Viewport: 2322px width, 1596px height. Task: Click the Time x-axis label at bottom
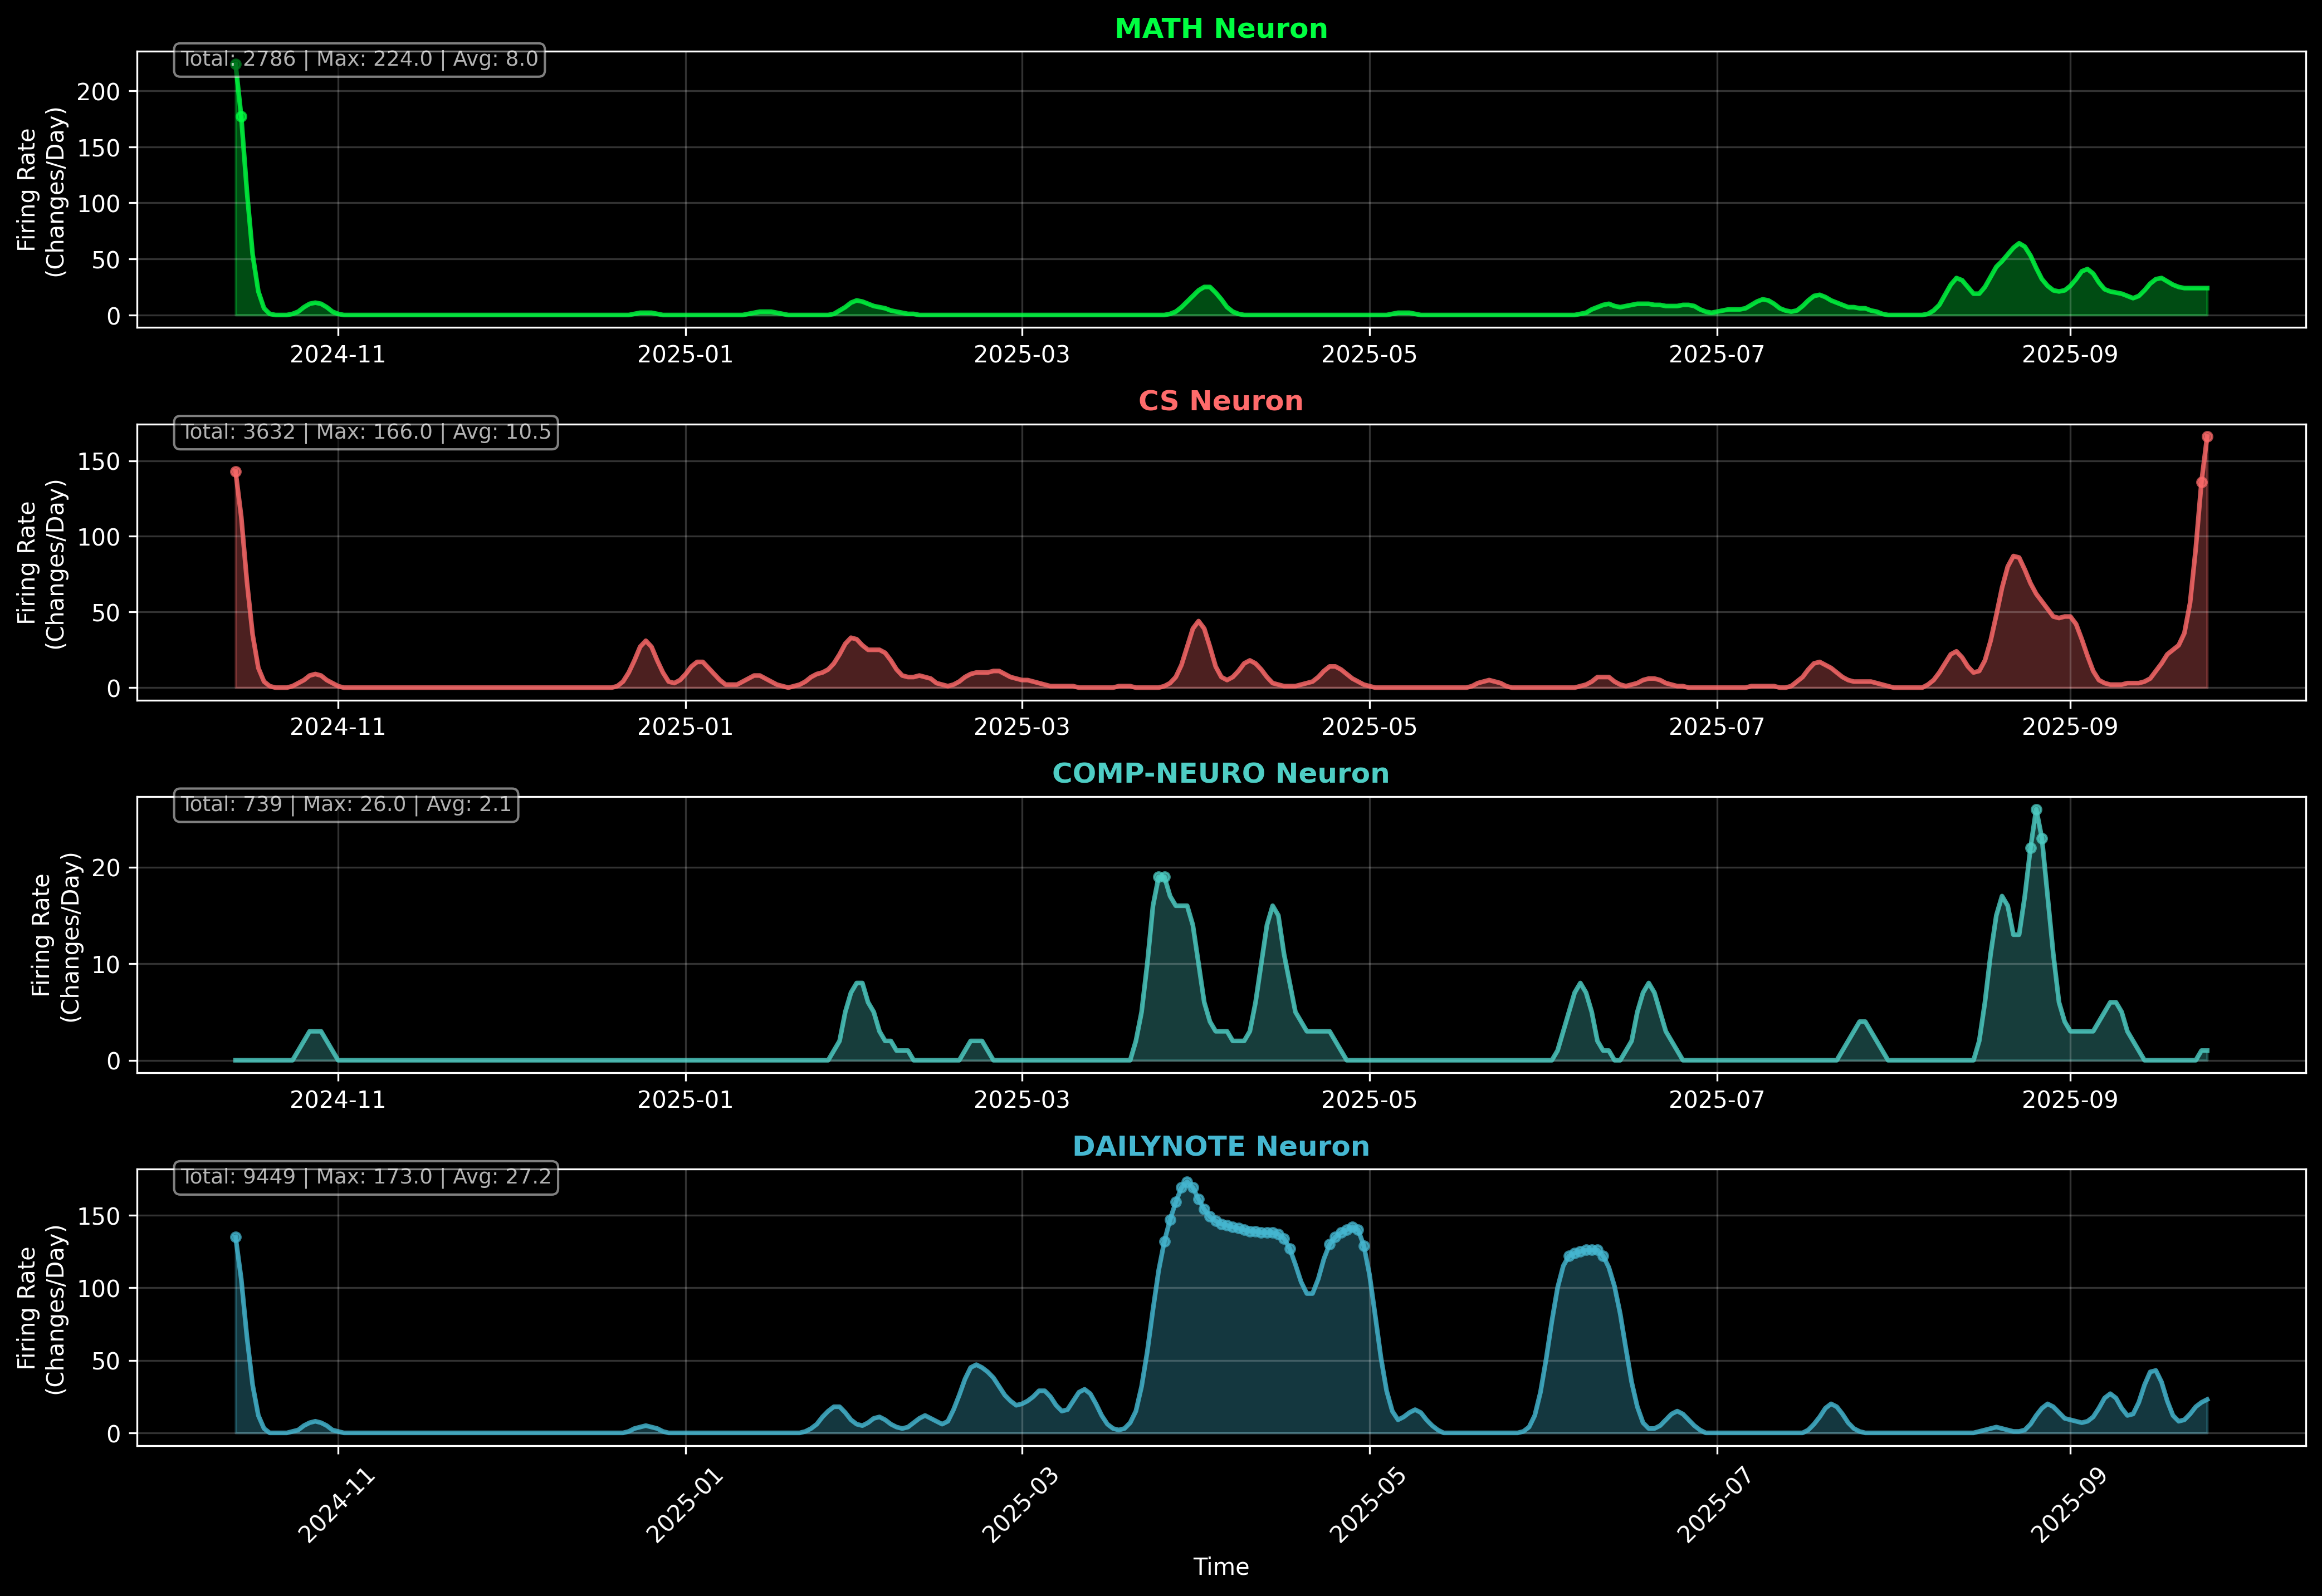(1220, 1567)
